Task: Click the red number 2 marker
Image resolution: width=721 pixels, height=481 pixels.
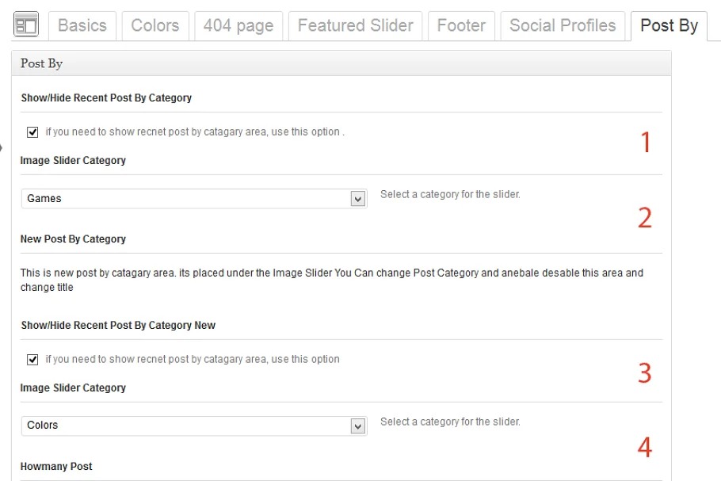Action: 645,218
